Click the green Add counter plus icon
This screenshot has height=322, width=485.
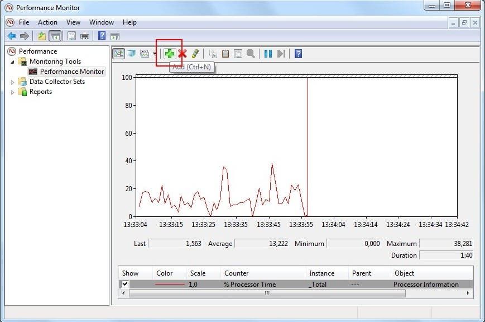(x=170, y=54)
